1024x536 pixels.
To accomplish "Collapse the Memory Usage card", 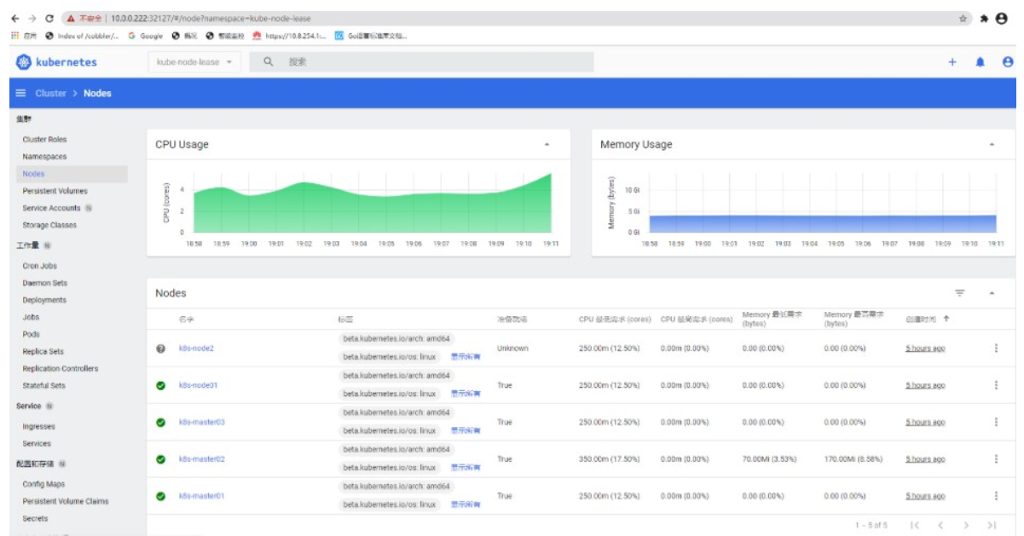I will [992, 145].
